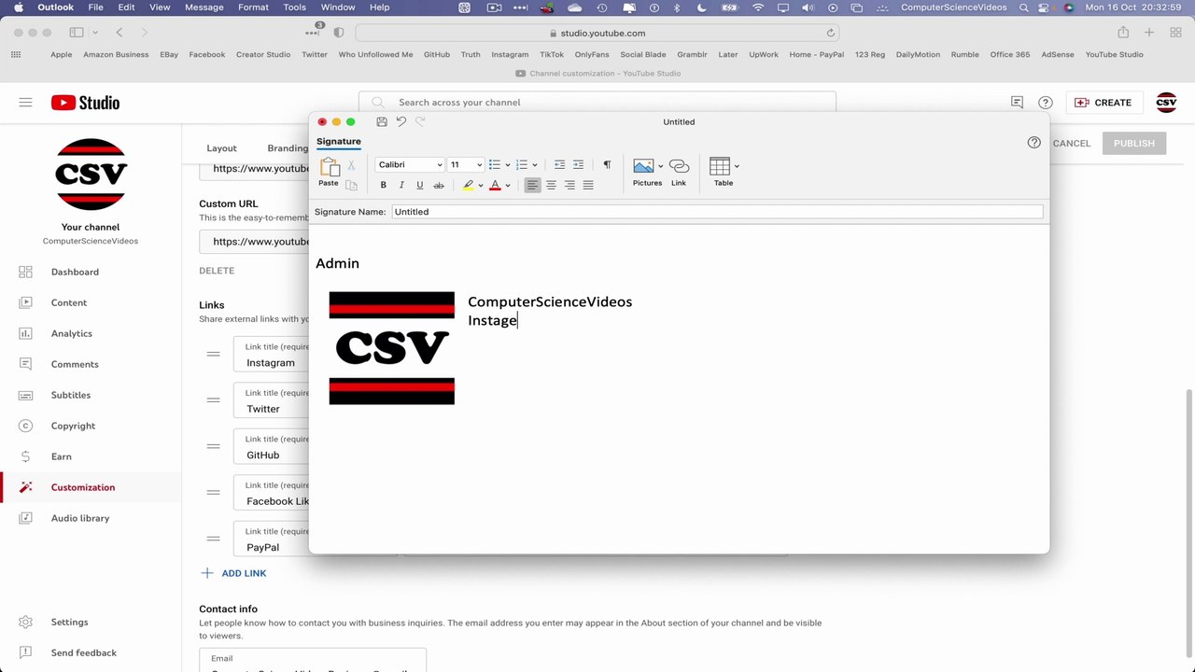Open the Table dropdown arrow

click(737, 166)
